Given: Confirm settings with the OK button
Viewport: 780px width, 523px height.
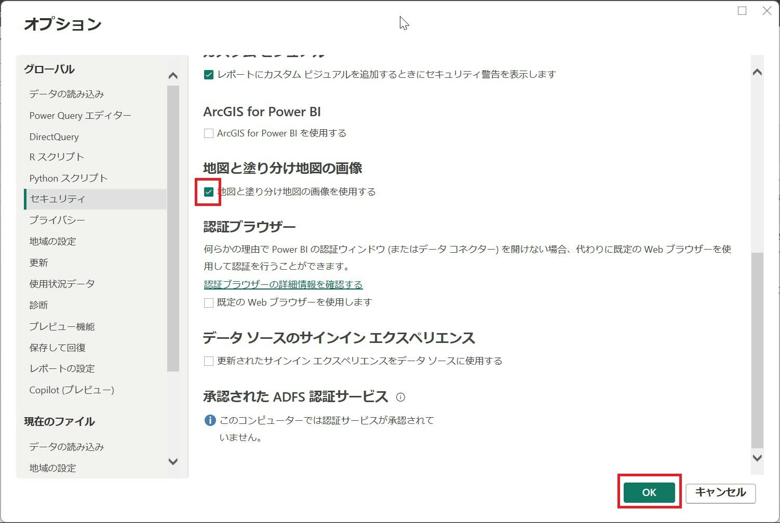Looking at the screenshot, I should 649,492.
